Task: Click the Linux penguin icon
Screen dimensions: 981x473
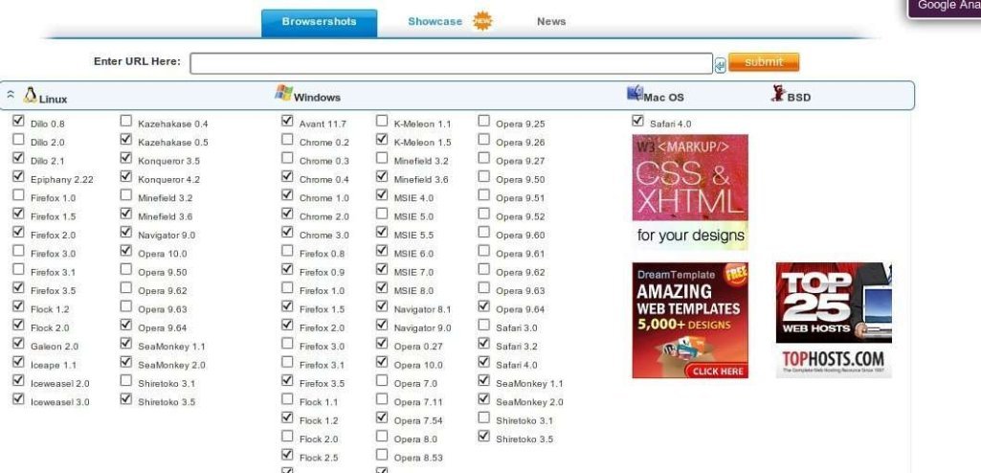Action: point(30,95)
